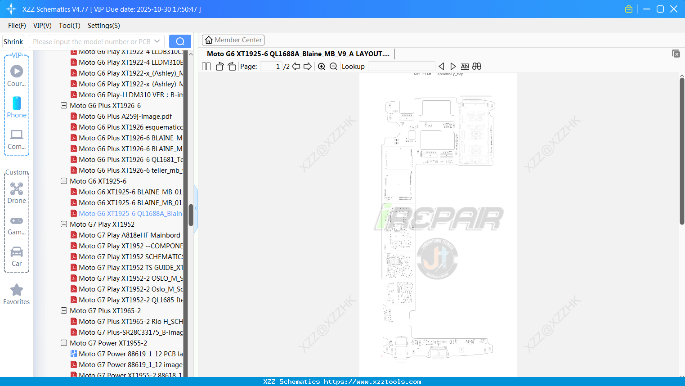Screen dimensions: 685x386
Task: Open the Settings menu
Action: coord(103,26)
